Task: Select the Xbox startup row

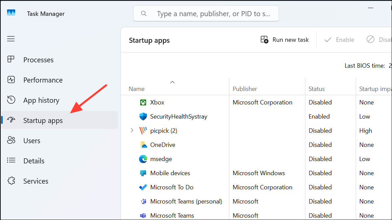Action: click(x=256, y=102)
